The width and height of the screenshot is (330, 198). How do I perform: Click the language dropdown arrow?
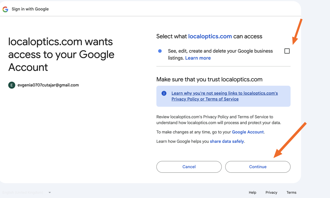[50, 192]
